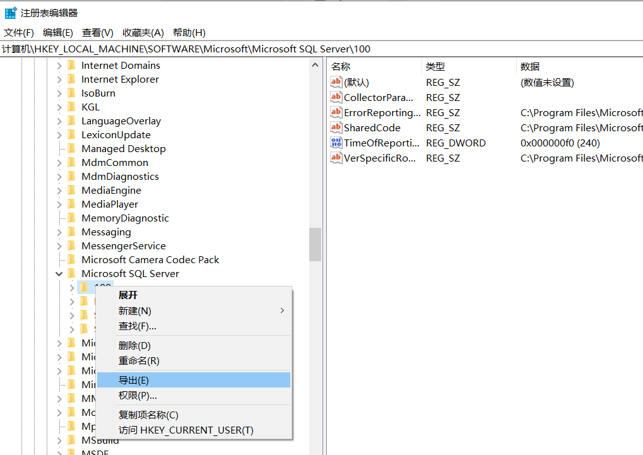This screenshot has width=643, height=455.
Task: Choose 导出(E) from context menu
Action: 194,380
